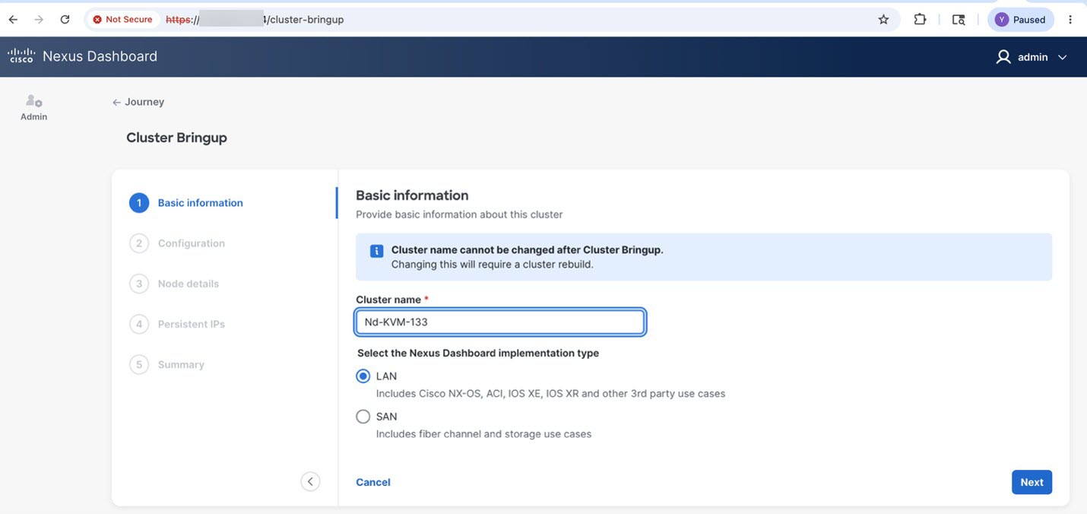Select step 1 Basic information
This screenshot has height=514, width=1087.
tap(200, 203)
